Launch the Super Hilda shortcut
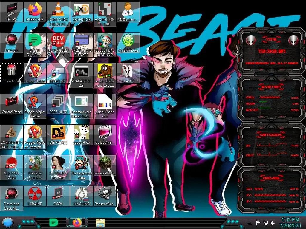Viewport: 306px width, 229px height. [82, 135]
